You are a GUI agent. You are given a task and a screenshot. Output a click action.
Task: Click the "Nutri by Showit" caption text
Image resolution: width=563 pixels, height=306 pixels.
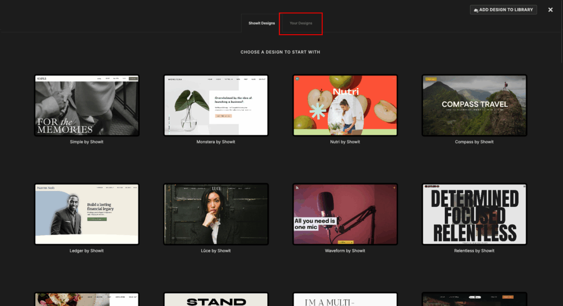coord(345,142)
